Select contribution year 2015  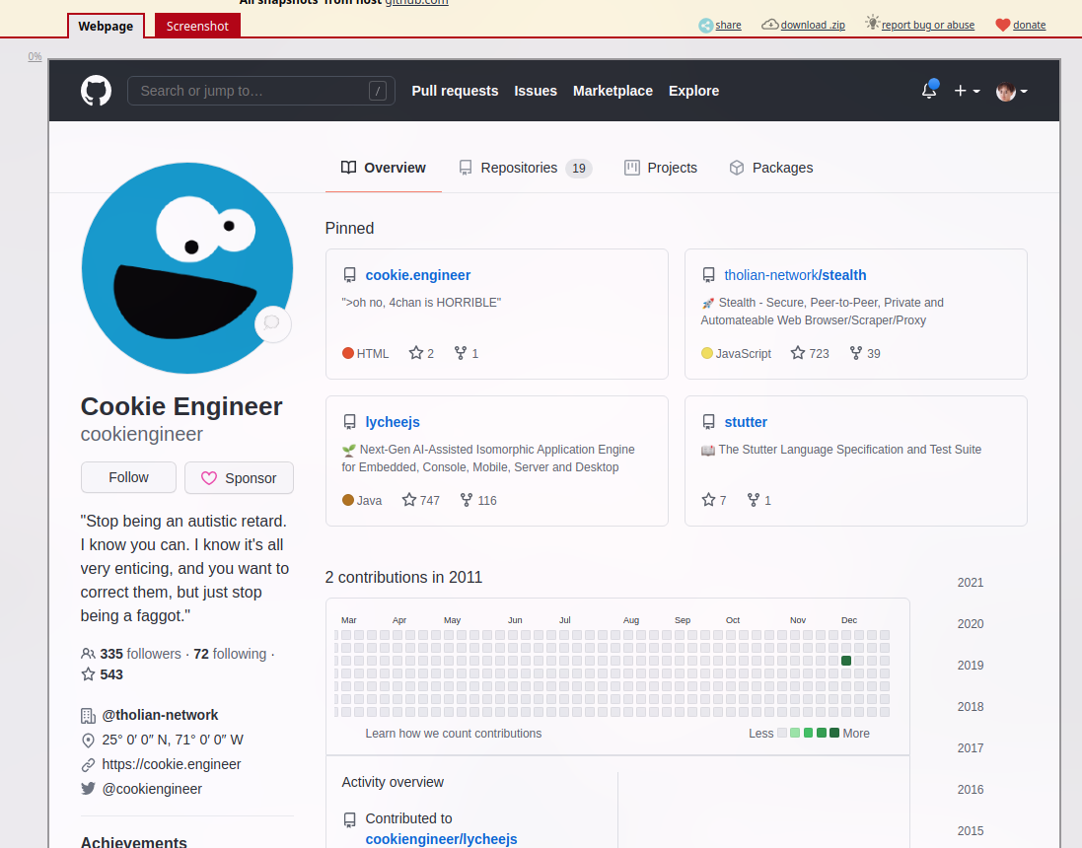[x=971, y=831]
